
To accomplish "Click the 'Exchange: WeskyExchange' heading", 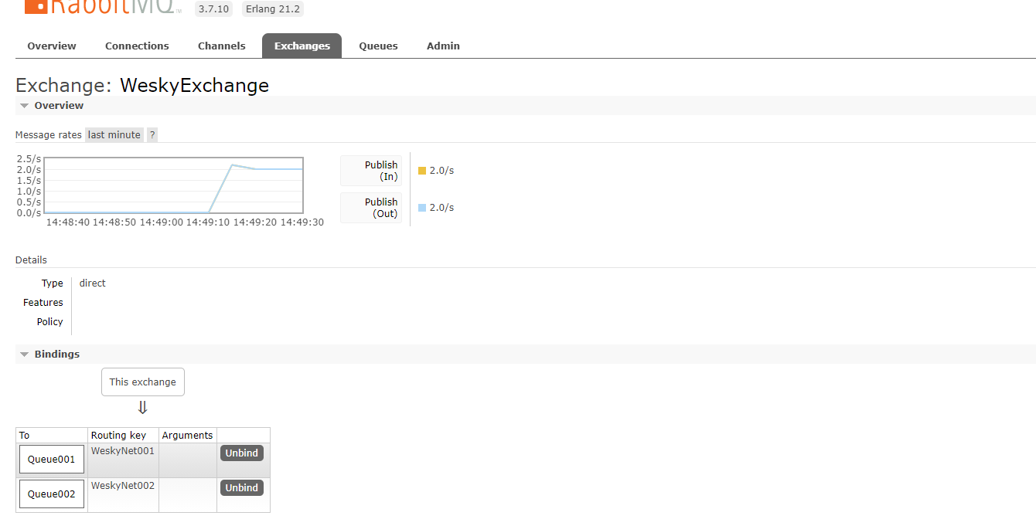I will coord(142,85).
